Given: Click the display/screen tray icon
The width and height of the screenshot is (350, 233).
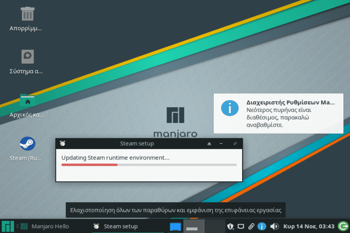Looking at the screenshot, I should [x=241, y=226].
